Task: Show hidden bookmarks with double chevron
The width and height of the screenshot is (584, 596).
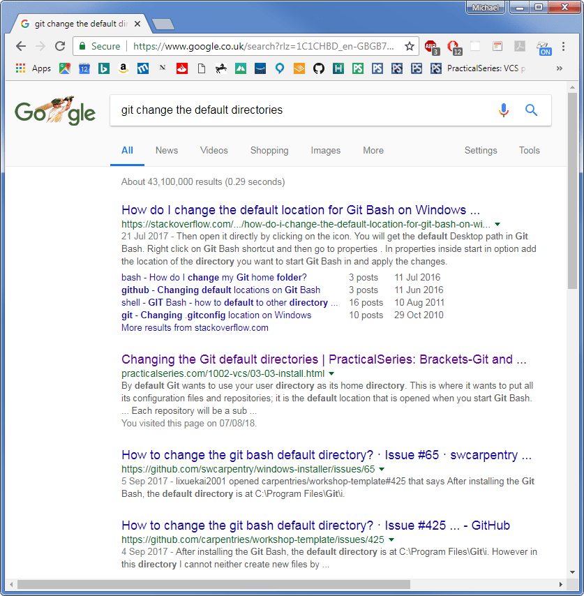Action: pos(560,68)
